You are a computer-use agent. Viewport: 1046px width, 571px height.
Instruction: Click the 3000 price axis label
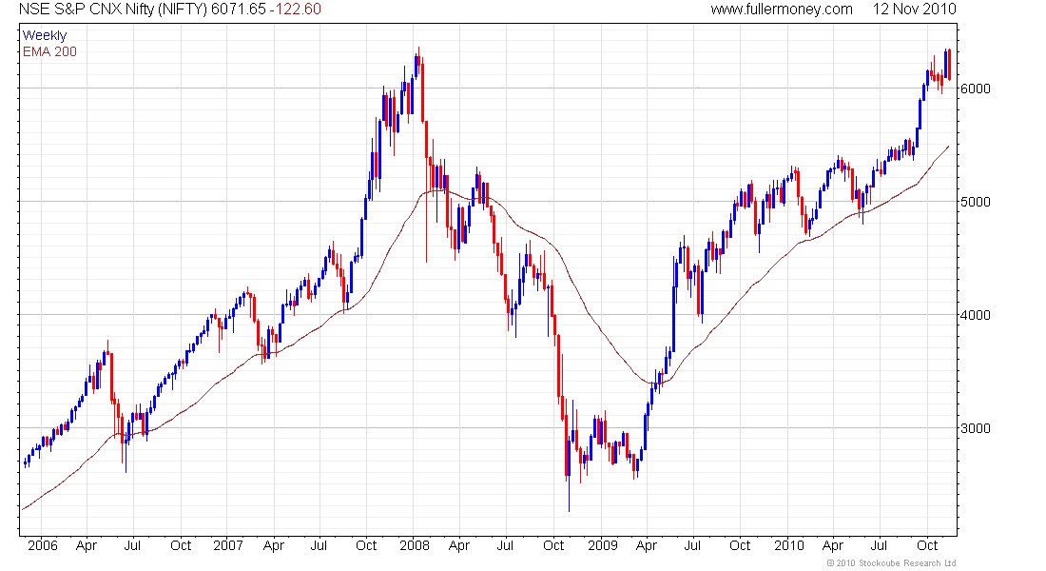tap(976, 428)
